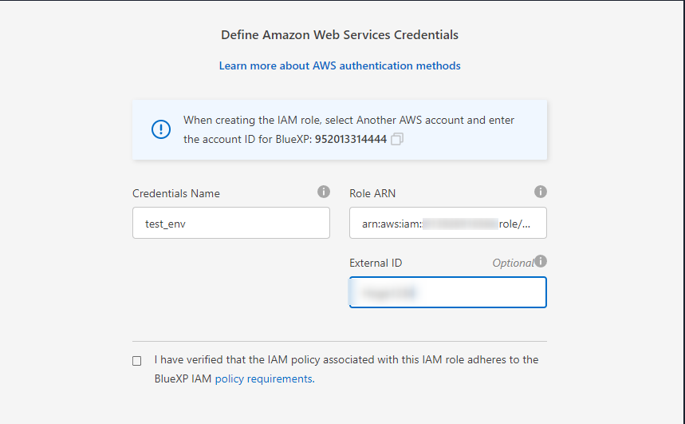
Task: Open the policy requirements link
Action: pyautogui.click(x=263, y=378)
